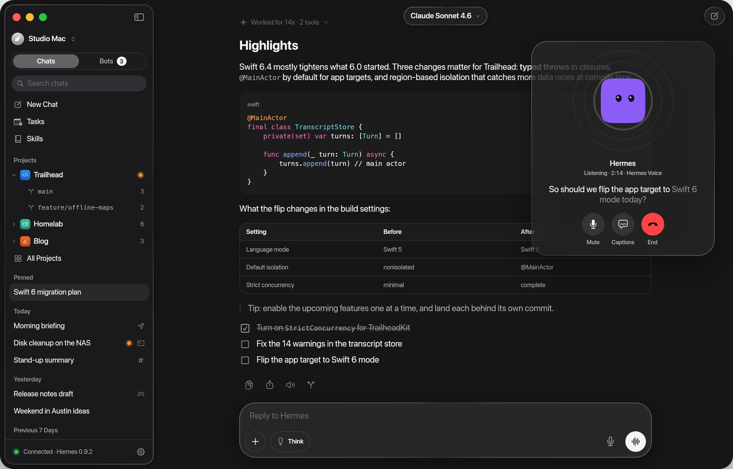The width and height of the screenshot is (733, 469).
Task: Open the Stand-up summary chat
Action: tap(79, 360)
